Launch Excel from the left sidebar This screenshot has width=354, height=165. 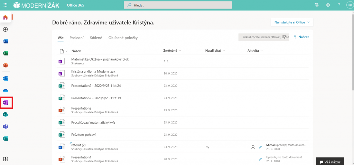5,53
